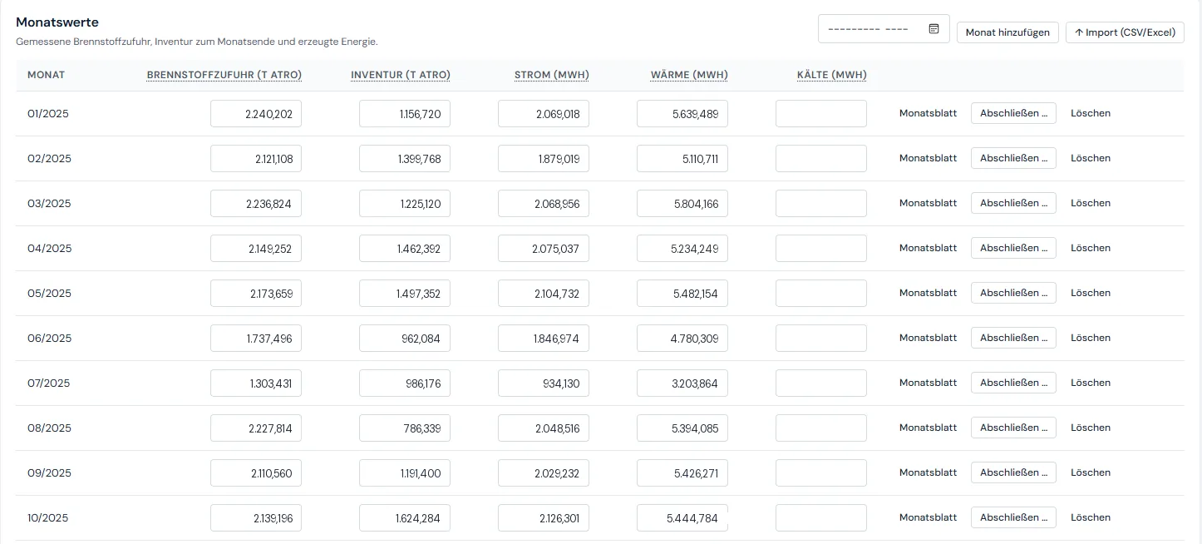The width and height of the screenshot is (1202, 544).
Task: Click Abschließen for month 09/2025
Action: [x=1013, y=472]
